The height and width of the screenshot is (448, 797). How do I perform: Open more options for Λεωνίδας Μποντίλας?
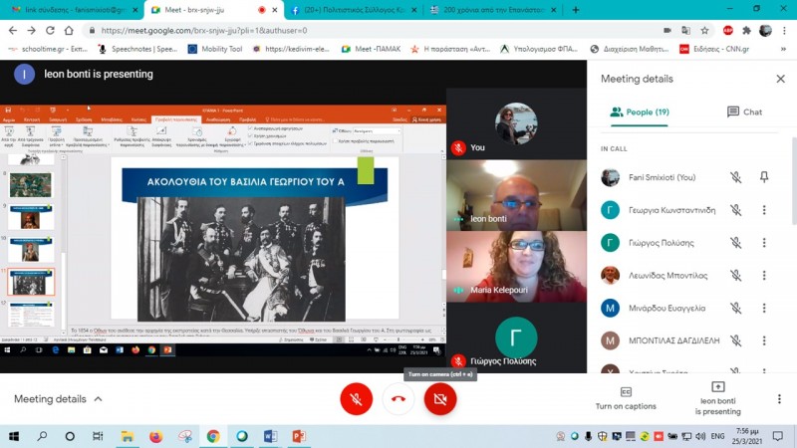764,276
